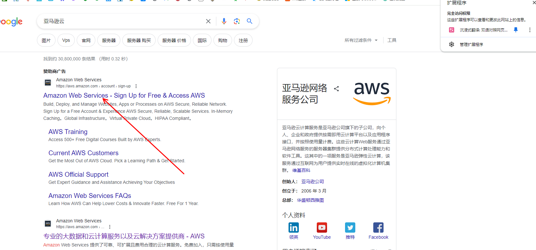
Task: Open Amazon Web Services Sign Up for Free link
Action: (x=124, y=95)
